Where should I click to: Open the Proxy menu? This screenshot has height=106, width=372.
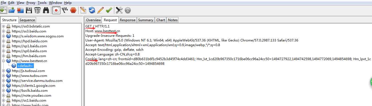(x=31, y=2)
